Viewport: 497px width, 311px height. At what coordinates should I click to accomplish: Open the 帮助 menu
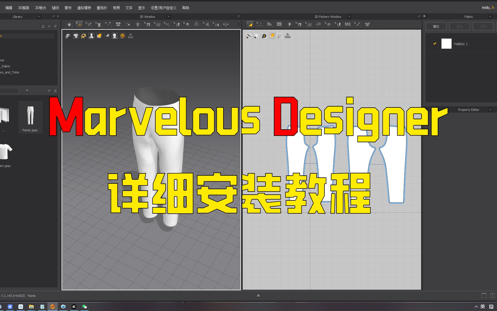[x=186, y=8]
